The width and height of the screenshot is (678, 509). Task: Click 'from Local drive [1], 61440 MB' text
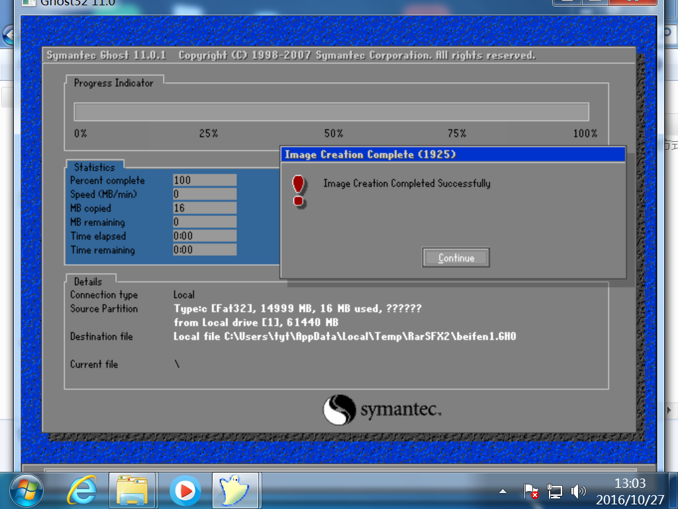[x=256, y=323]
